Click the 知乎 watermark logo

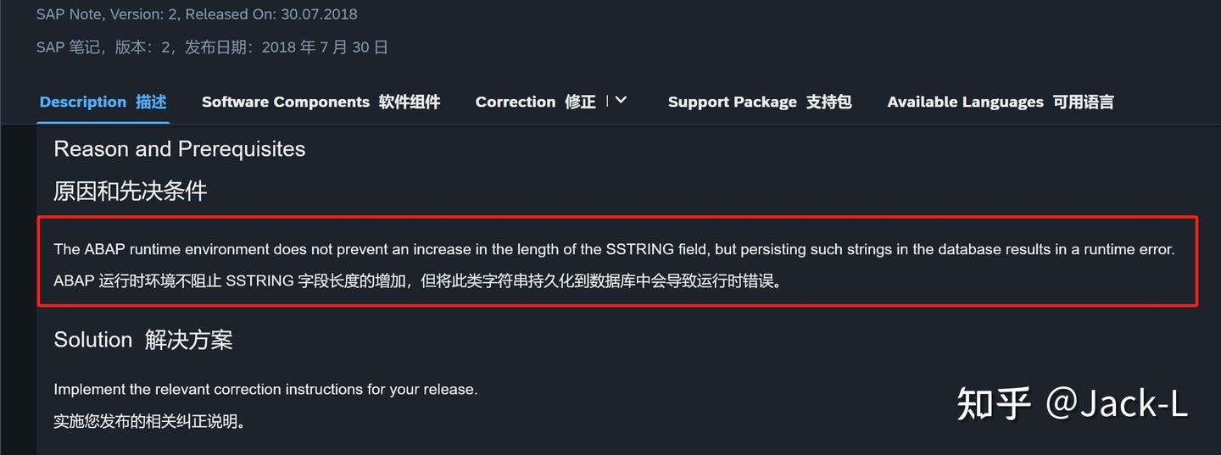coord(993,403)
